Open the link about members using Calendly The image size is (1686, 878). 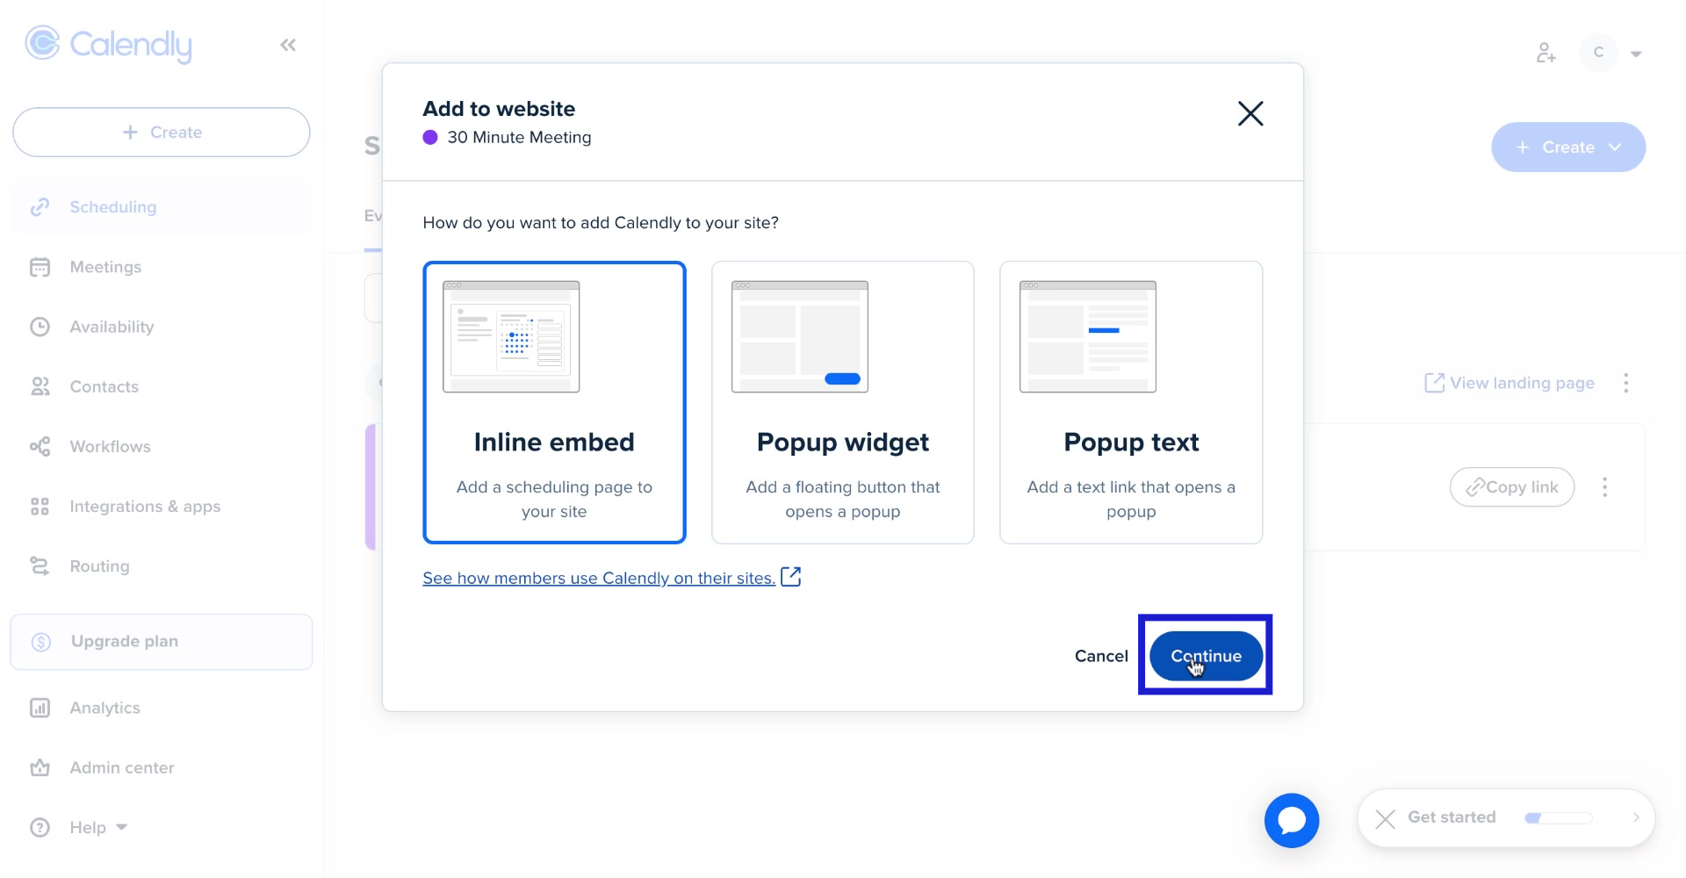click(x=598, y=578)
